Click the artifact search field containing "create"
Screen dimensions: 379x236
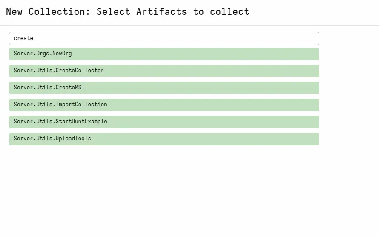[164, 38]
